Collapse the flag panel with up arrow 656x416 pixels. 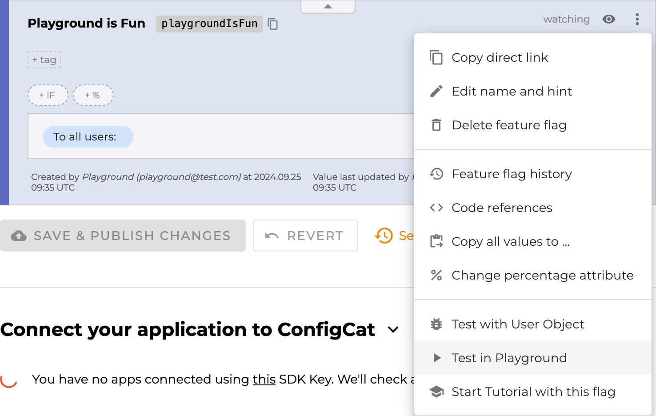pos(328,7)
